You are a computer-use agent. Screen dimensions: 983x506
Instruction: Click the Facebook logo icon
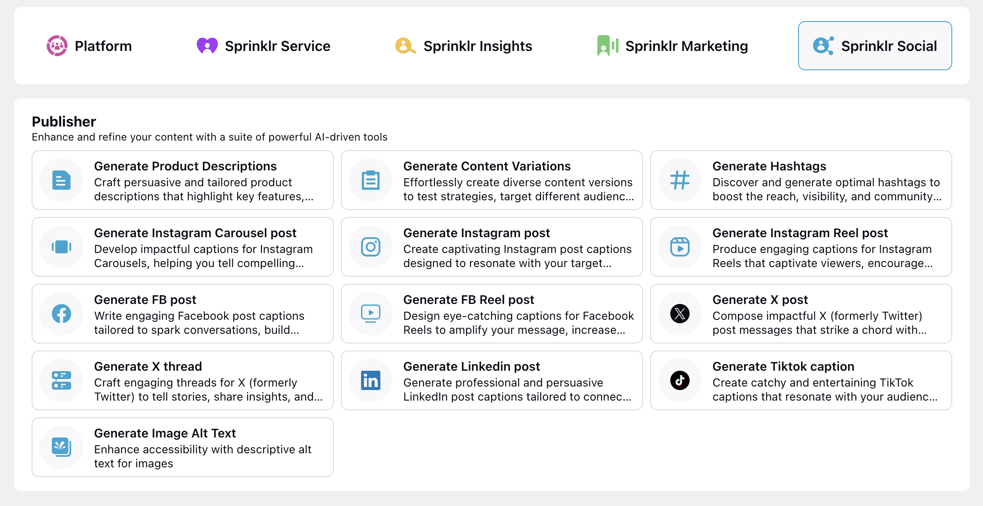coord(61,314)
